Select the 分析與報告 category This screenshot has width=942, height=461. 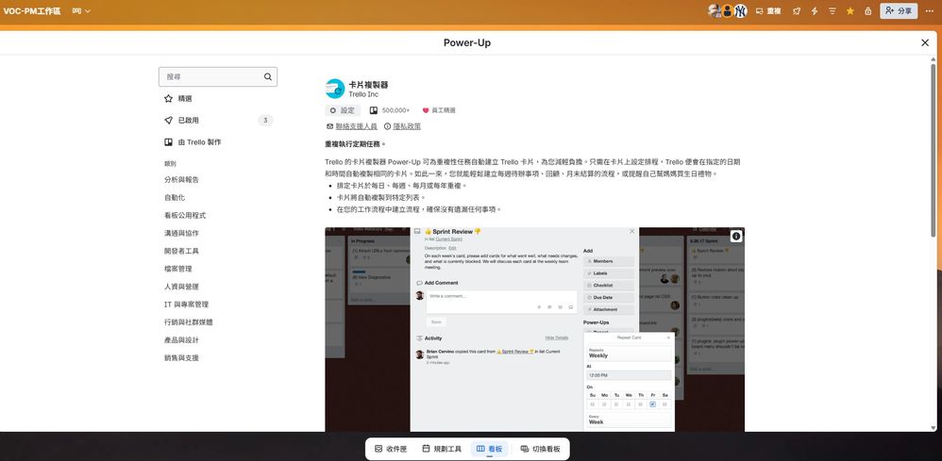181,179
